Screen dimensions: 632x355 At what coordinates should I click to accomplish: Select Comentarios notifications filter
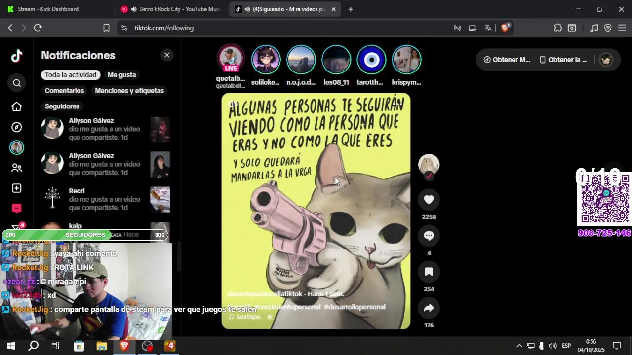64,91
